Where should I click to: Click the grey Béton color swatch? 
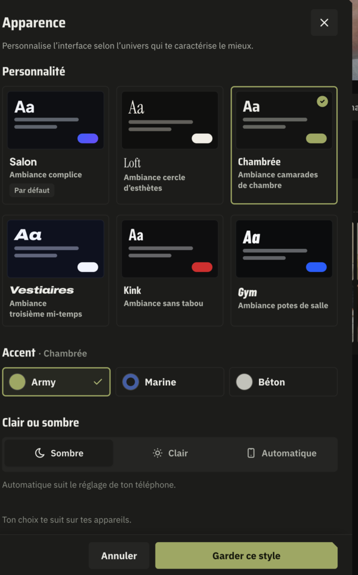point(244,382)
